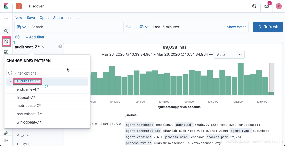
Task: Go to Discover compass icon
Action: pos(6,31)
